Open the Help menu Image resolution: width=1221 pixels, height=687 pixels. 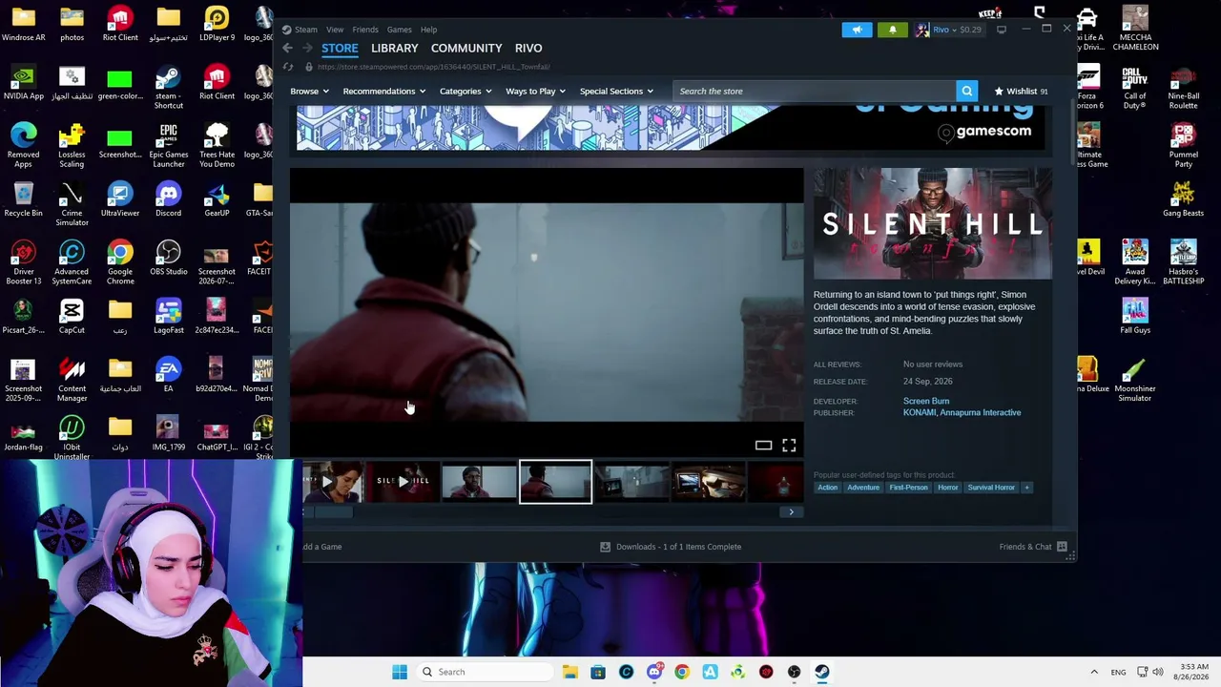tap(429, 30)
